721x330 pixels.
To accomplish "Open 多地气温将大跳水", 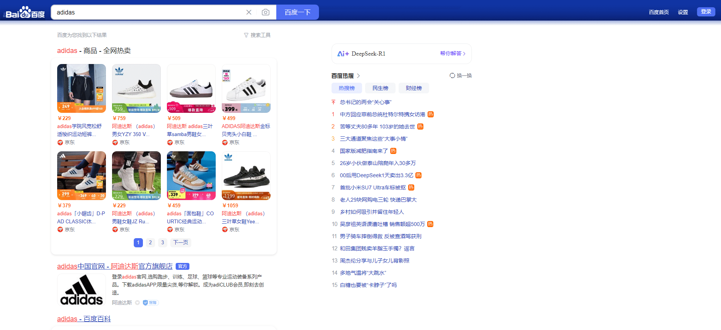I will 363,273.
